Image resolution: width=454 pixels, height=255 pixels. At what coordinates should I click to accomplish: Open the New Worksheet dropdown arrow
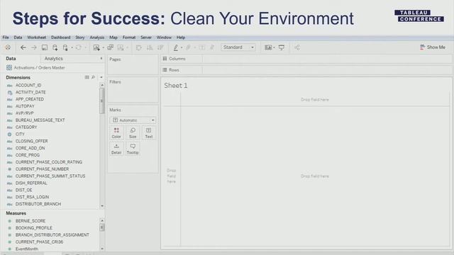point(104,47)
